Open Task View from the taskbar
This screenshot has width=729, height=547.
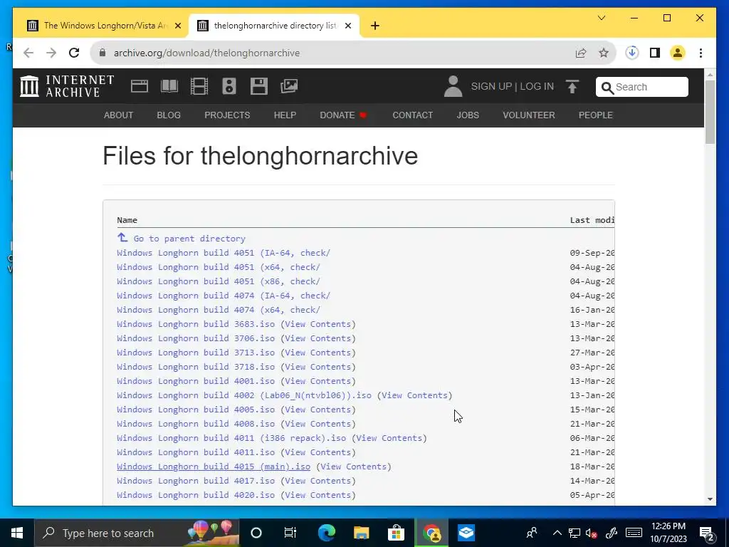[290, 533]
